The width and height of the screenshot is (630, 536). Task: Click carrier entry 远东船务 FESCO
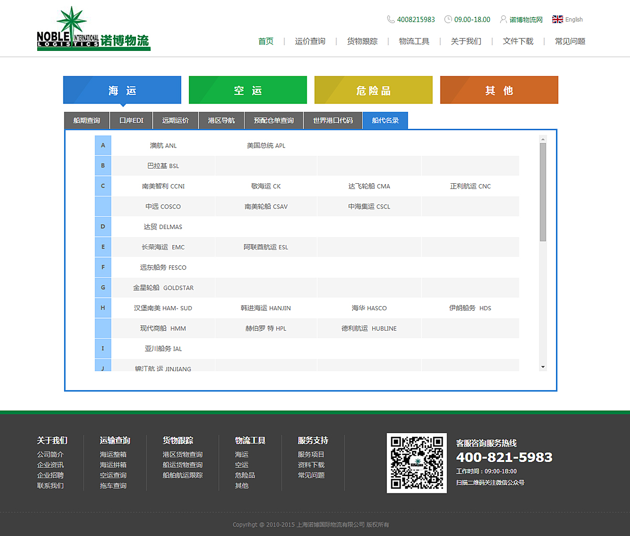tap(163, 268)
